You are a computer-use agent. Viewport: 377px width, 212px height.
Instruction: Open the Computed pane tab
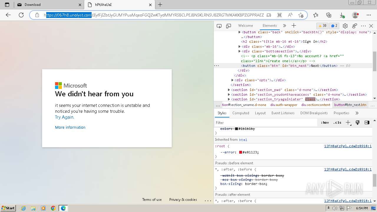pyautogui.click(x=241, y=113)
